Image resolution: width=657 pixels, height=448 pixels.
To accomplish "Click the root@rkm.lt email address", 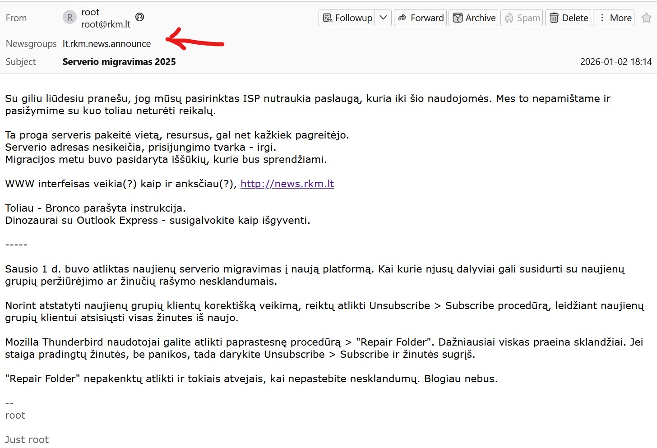I will (x=106, y=24).
